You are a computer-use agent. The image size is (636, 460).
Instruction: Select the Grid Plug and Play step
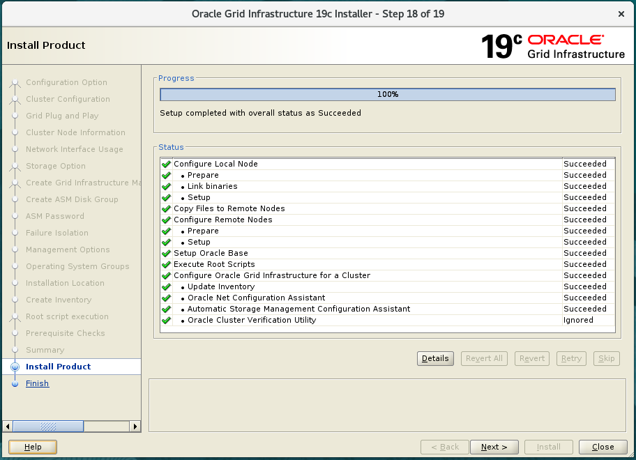62,116
